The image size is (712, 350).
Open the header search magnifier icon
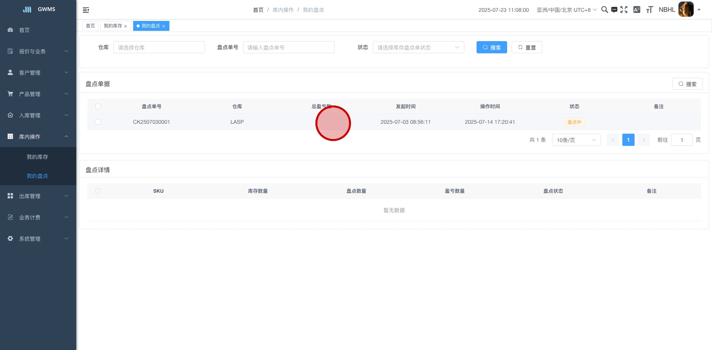tap(604, 10)
